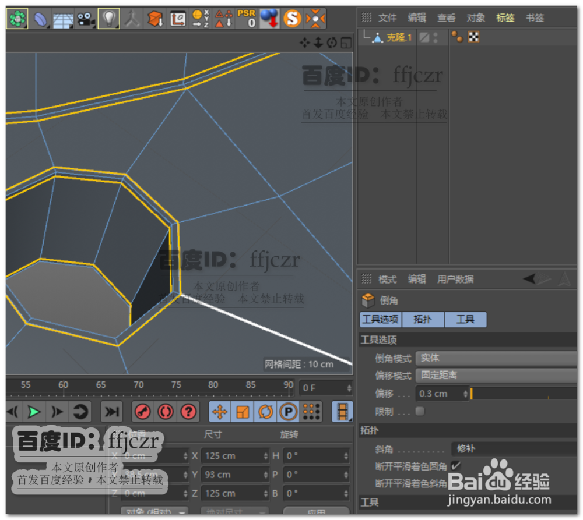
Task: Open the floor and environment objects icon
Action: click(63, 19)
